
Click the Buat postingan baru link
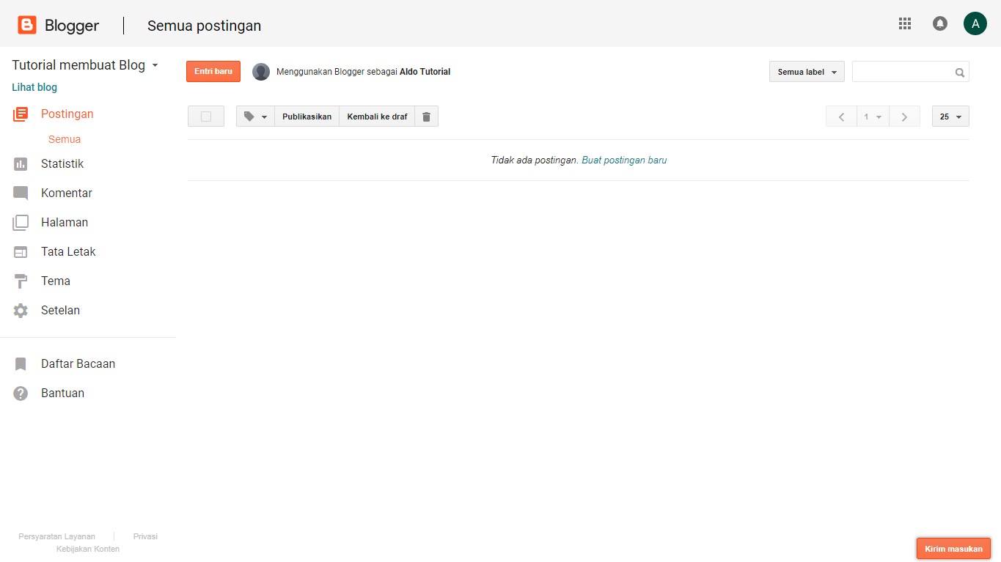click(624, 160)
